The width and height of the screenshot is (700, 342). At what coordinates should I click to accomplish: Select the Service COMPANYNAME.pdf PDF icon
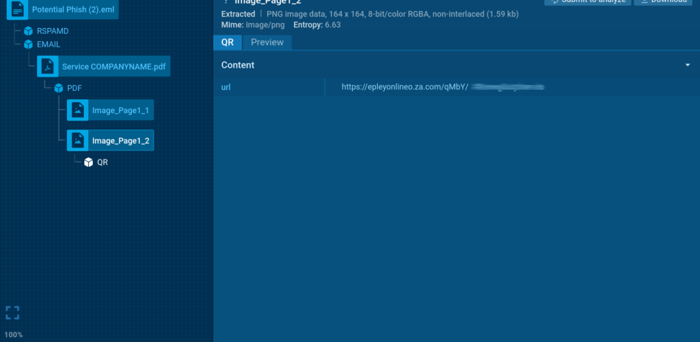[x=48, y=66]
